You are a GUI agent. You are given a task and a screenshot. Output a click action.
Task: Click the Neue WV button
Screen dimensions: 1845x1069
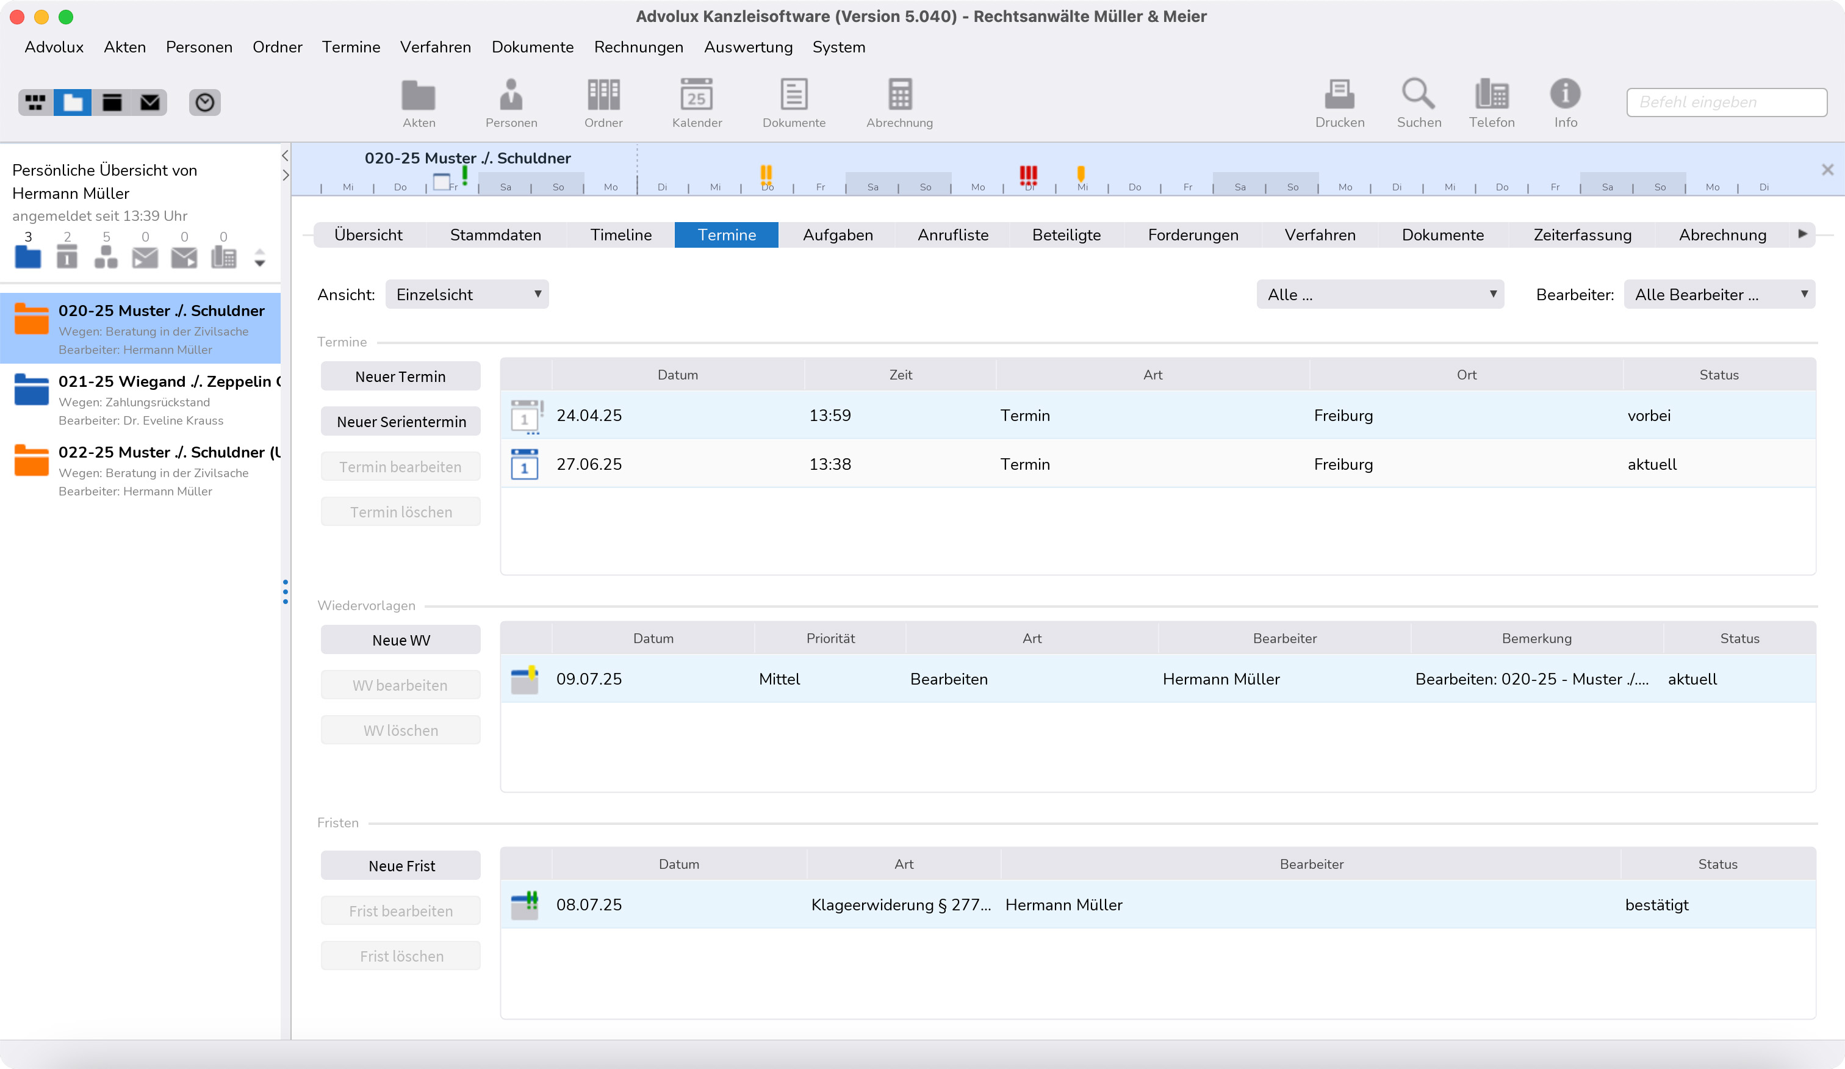(x=400, y=640)
